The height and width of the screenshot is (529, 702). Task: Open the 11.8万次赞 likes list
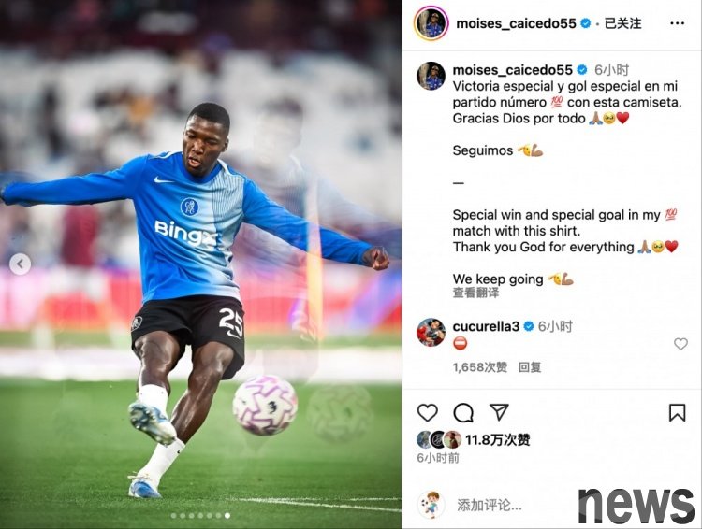click(497, 440)
